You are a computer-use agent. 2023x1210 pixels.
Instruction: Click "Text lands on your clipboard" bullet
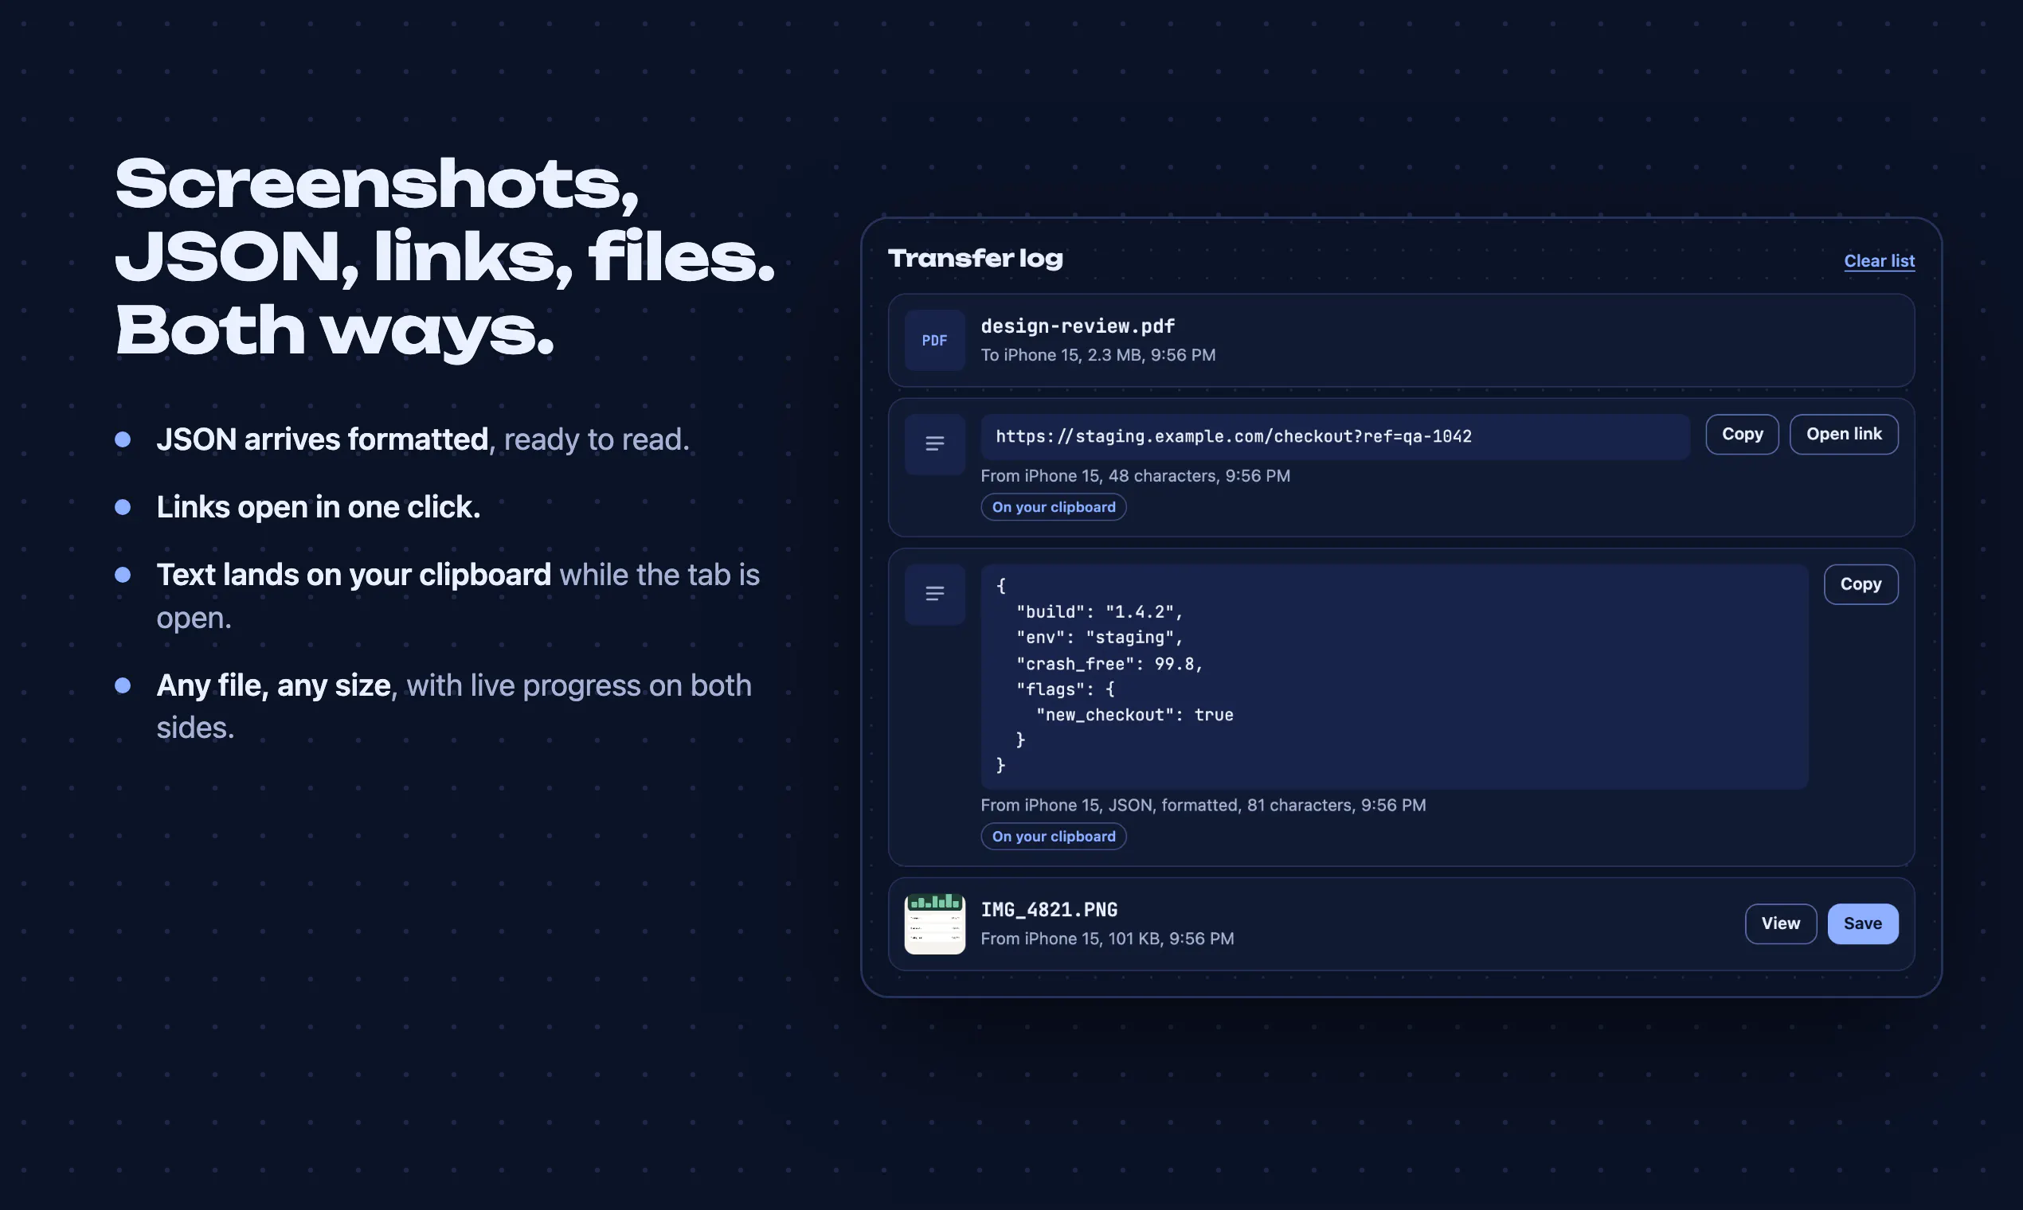(x=353, y=575)
